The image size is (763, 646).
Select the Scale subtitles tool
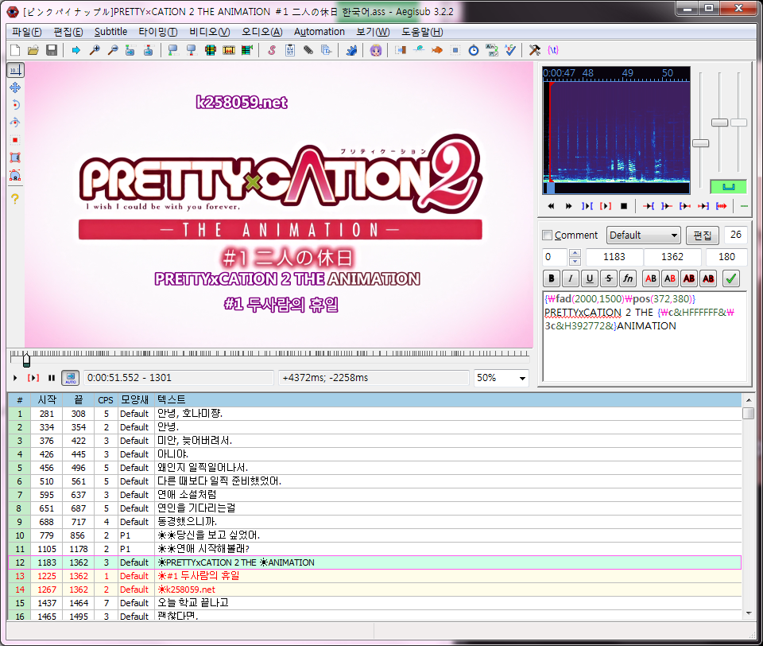pos(15,140)
